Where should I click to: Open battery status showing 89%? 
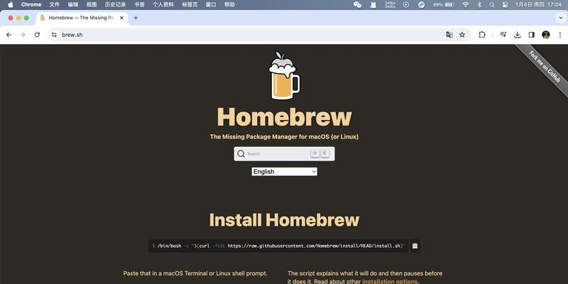click(x=444, y=5)
